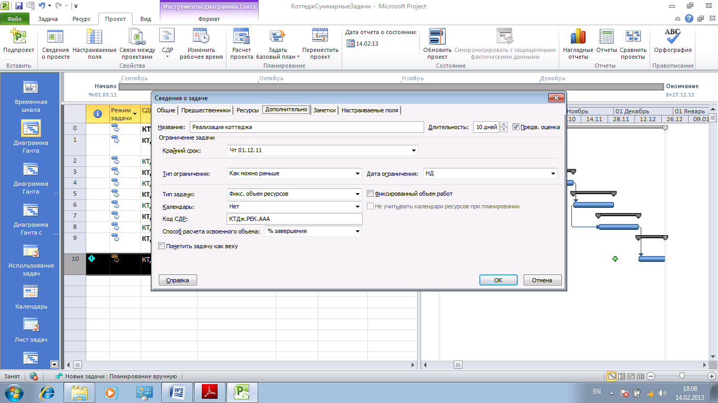Open Крайний срок date dropdown
This screenshot has width=718, height=403.
click(x=414, y=151)
